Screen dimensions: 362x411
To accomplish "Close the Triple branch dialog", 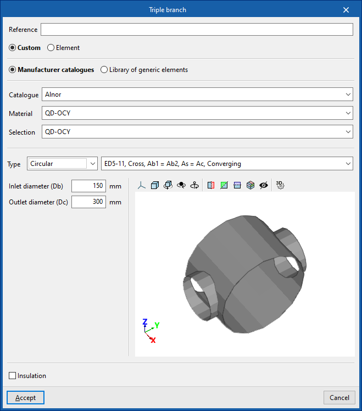I will click(x=346, y=10).
